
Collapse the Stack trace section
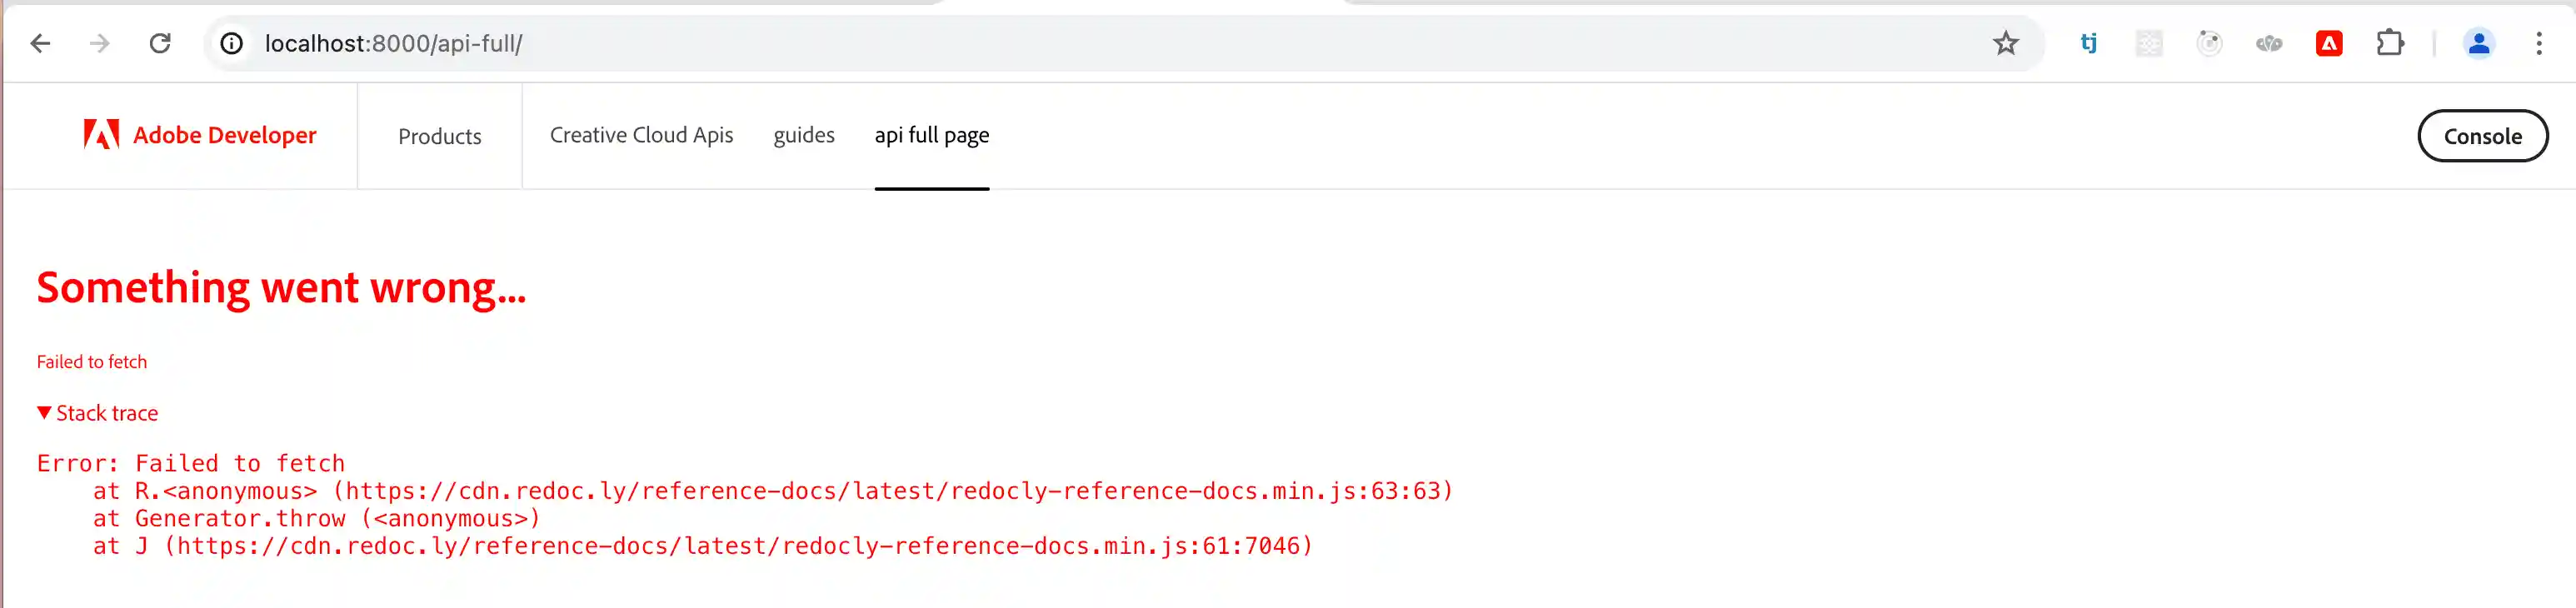[x=96, y=412]
